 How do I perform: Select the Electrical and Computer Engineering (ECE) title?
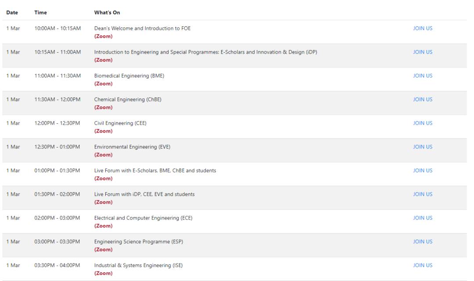click(143, 218)
